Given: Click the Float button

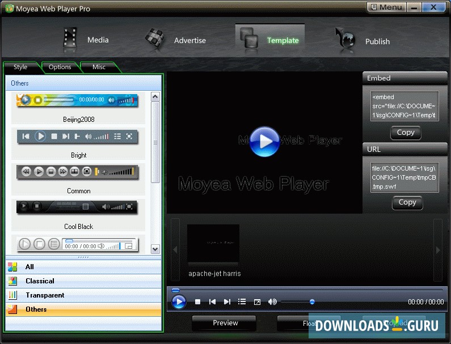Looking at the screenshot, I should tap(309, 323).
